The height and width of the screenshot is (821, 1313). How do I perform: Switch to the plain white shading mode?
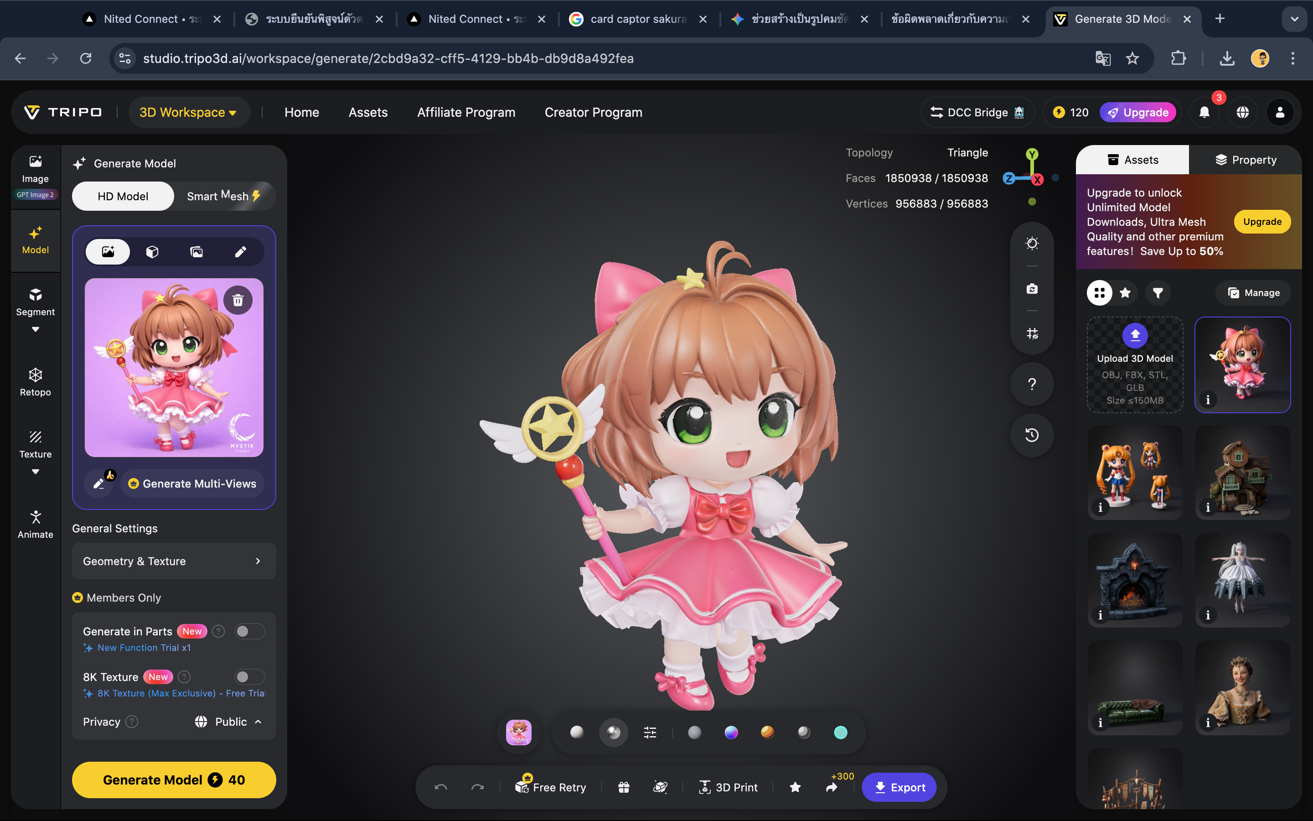577,733
